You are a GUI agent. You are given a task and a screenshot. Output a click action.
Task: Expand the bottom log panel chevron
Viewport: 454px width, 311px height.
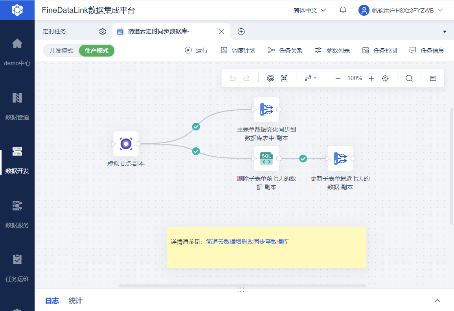coord(437,301)
